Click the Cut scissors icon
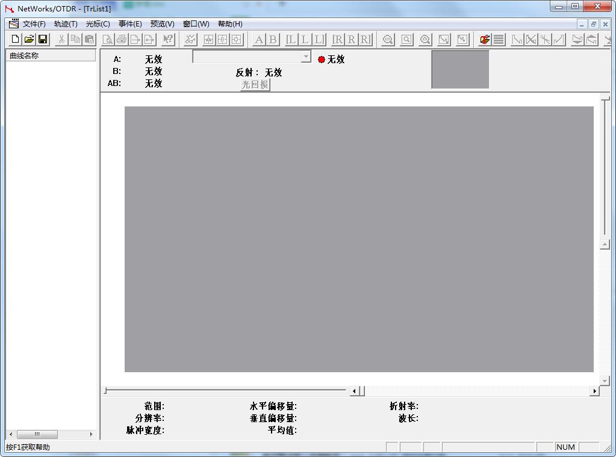This screenshot has width=616, height=457. tap(61, 39)
